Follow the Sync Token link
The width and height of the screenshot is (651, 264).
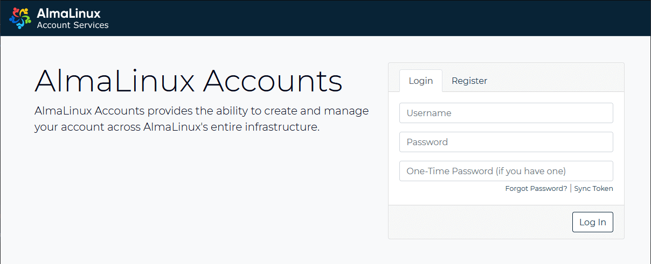pos(593,189)
